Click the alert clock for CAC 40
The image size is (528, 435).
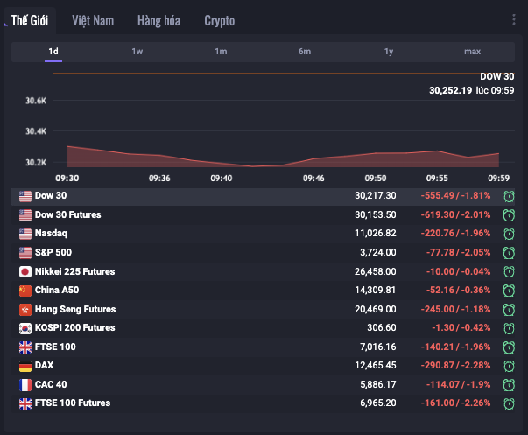tap(509, 384)
